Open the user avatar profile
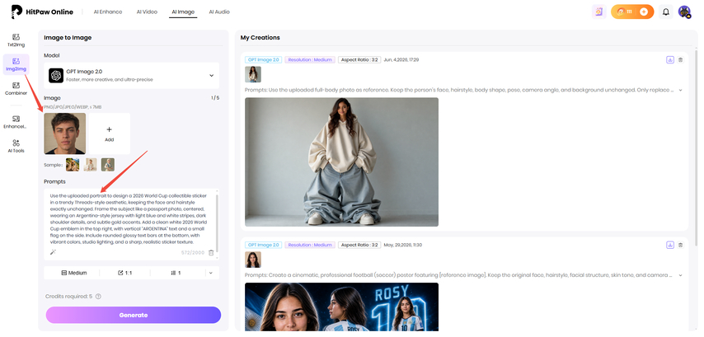This screenshot has width=704, height=337. pyautogui.click(x=684, y=12)
